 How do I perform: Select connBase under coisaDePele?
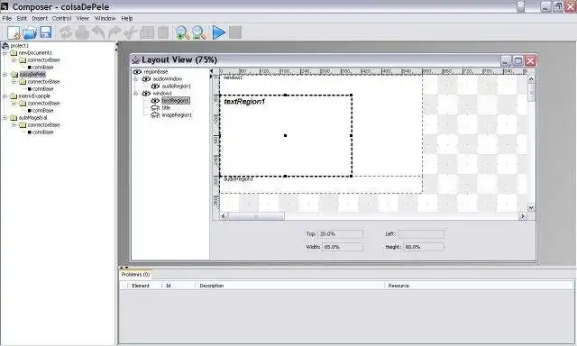(x=42, y=89)
